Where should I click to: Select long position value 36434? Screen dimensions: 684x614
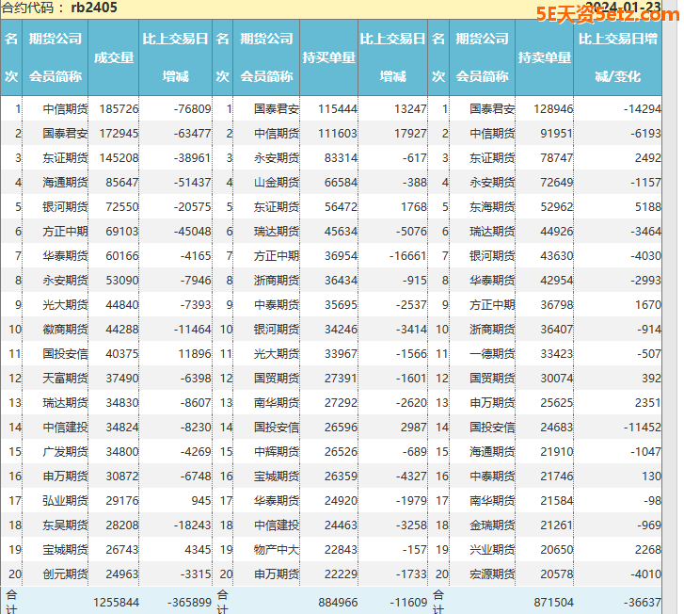(x=342, y=280)
